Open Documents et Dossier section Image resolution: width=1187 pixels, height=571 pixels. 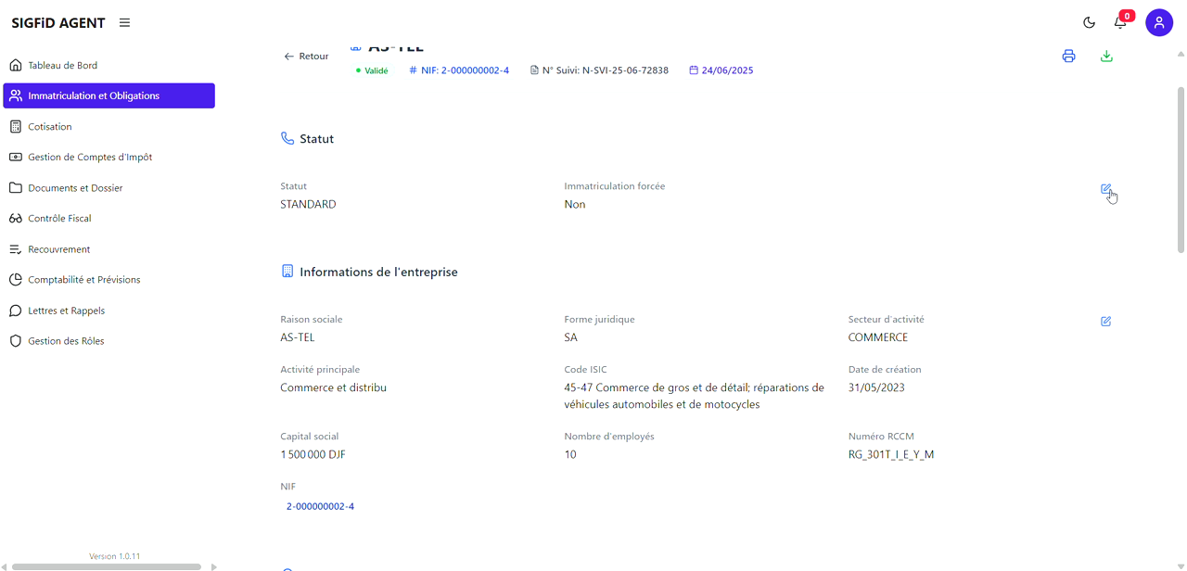(75, 188)
